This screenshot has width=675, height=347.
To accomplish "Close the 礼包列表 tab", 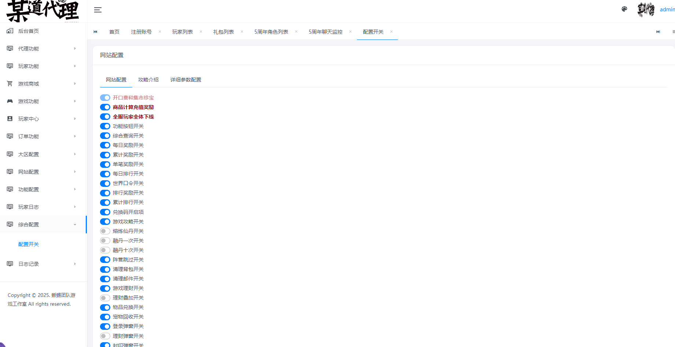I will [x=242, y=32].
